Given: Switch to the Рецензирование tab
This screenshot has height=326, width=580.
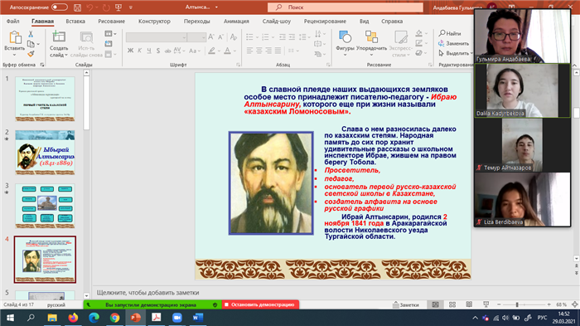Looking at the screenshot, I should [x=325, y=21].
